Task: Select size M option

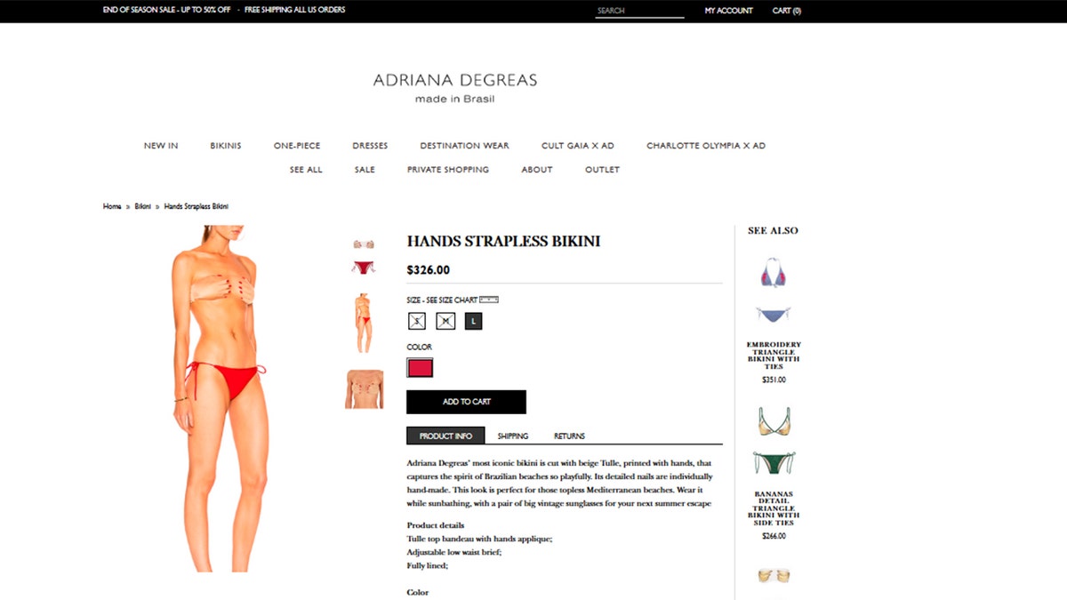Action: 445,321
